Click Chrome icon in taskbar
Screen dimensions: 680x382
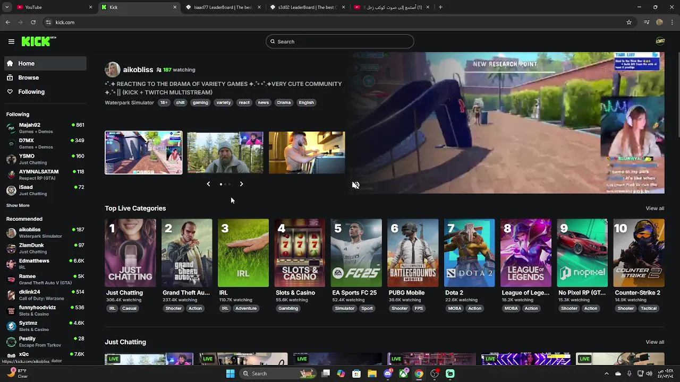click(419, 374)
